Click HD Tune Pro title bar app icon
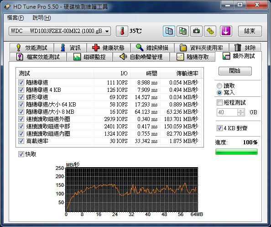This screenshot has height=227, width=271. point(7,6)
